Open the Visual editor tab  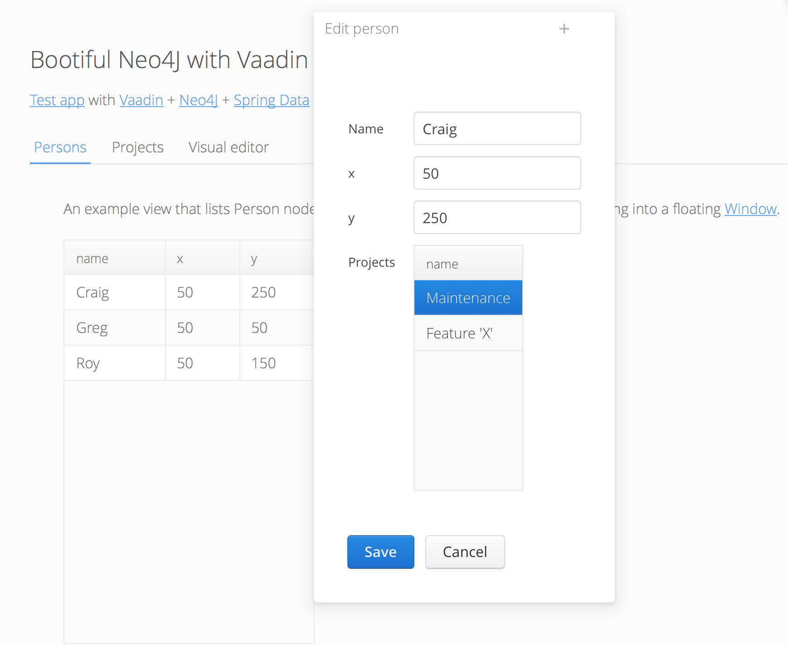tap(229, 147)
